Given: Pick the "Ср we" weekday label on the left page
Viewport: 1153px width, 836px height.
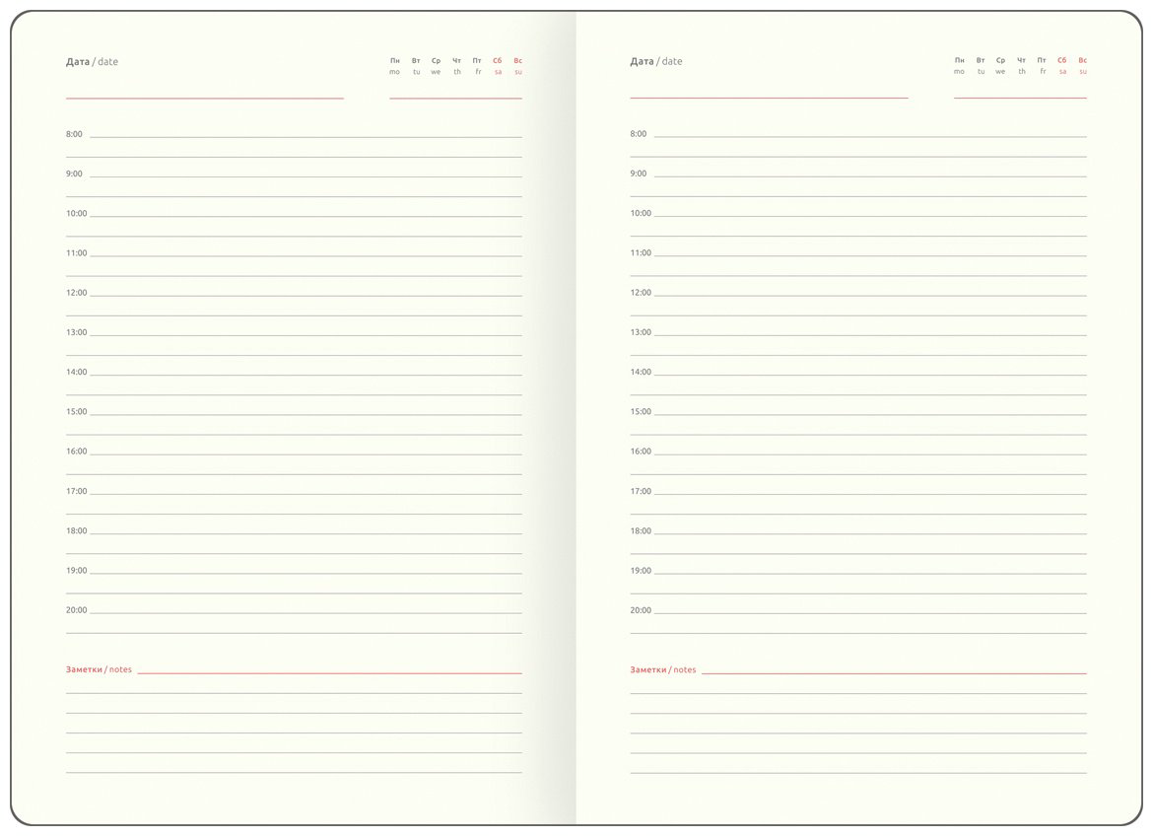Looking at the screenshot, I should 436,66.
